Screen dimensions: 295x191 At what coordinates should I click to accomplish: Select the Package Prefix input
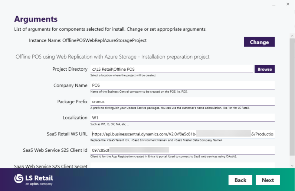183,101
